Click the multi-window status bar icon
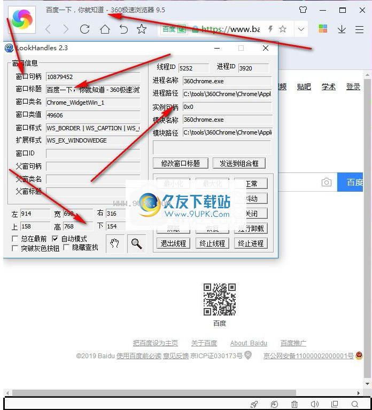Screen dimensions: 372x410 [335, 404]
